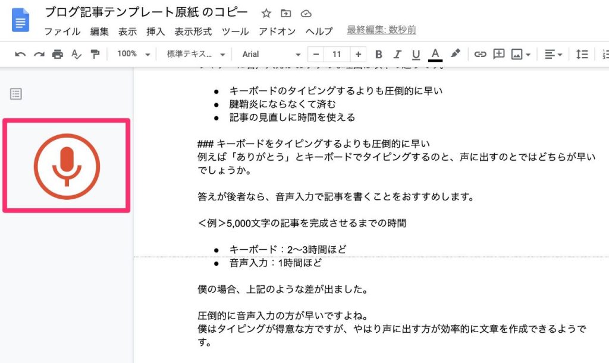Toggle underline formatting

coord(416,55)
